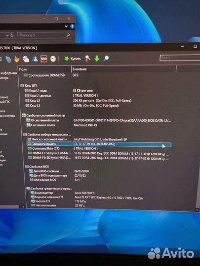Select 'Command Rate (CR)' row

click(x=44, y=149)
